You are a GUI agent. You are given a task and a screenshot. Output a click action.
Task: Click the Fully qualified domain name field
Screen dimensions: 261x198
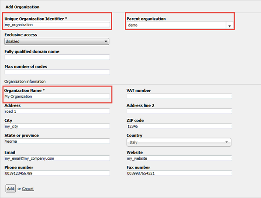(57, 57)
